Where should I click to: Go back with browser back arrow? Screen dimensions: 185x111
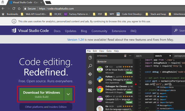tap(3, 9)
